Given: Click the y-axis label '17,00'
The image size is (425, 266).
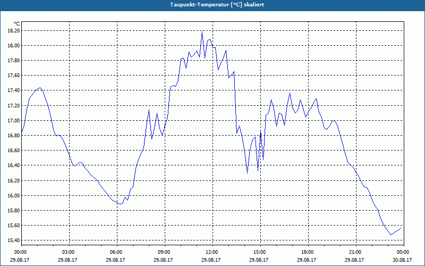Looking at the screenshot, I should pos(13,121).
